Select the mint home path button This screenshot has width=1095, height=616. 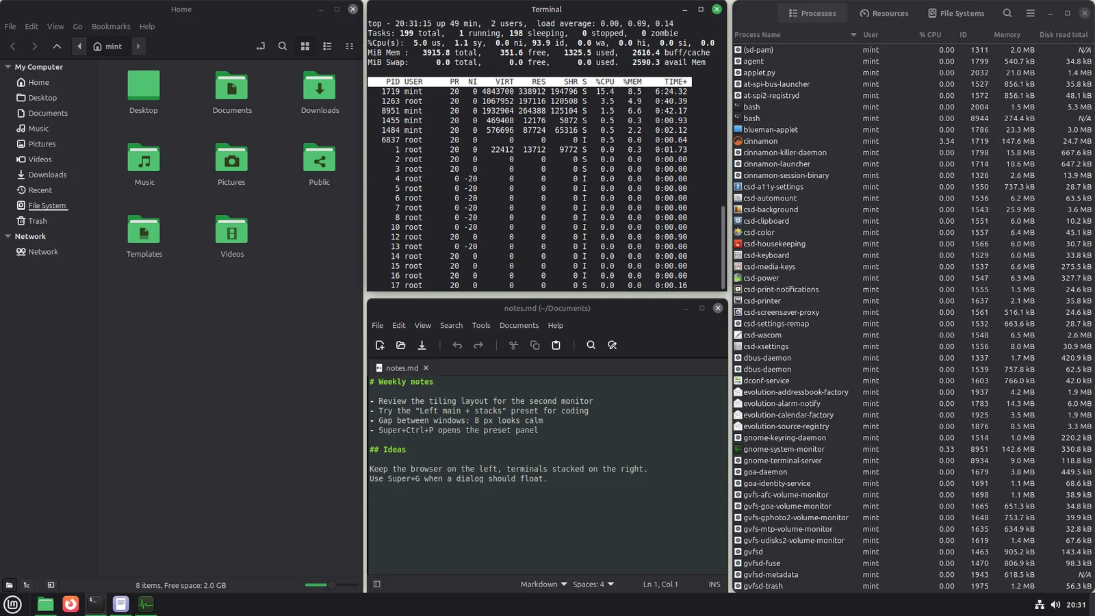pos(108,47)
